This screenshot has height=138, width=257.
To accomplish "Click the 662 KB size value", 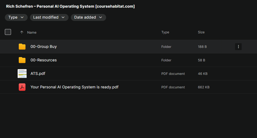I will tap(204, 87).
